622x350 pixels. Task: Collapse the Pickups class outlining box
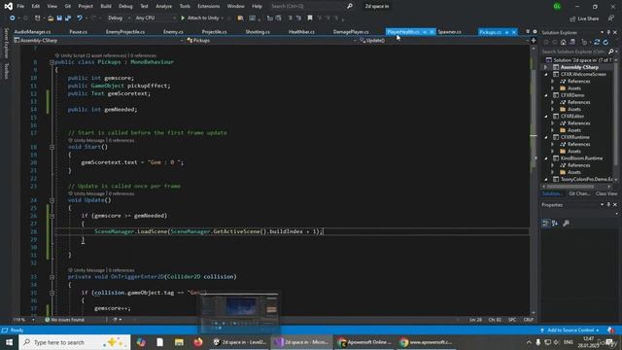tap(52, 62)
